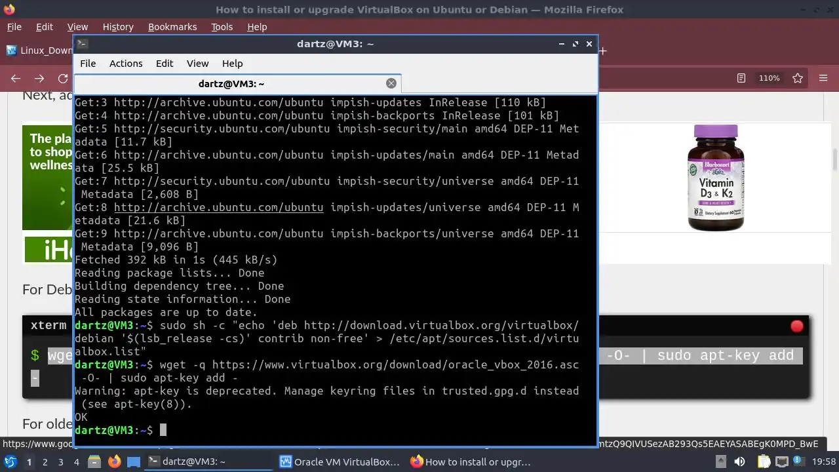Viewport: 839px width, 472px height.
Task: Click the red xterm close dot
Action: pos(797,326)
